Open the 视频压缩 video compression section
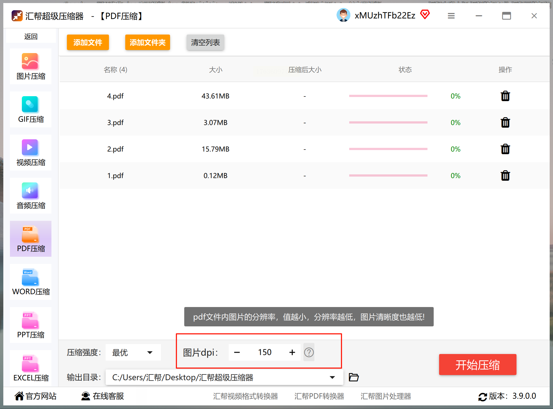Screen dimensions: 553x409 click(31, 153)
